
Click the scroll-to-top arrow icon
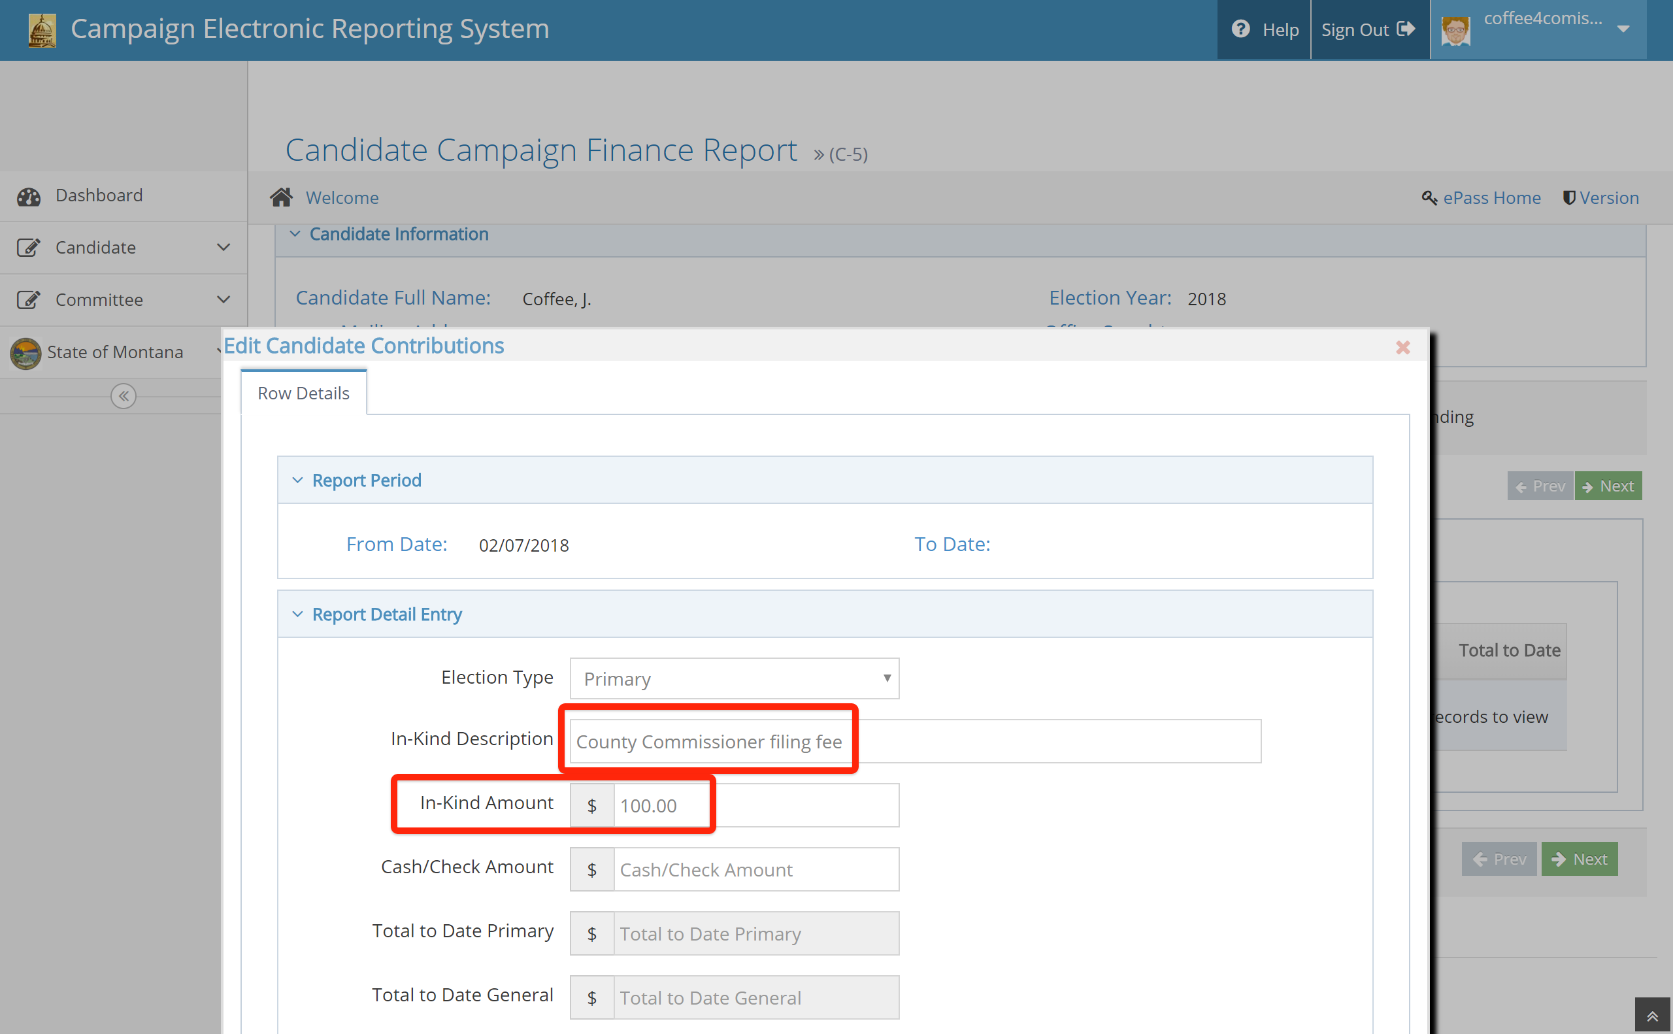point(1653,1016)
